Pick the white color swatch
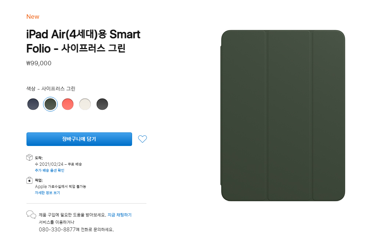Image resolution: width=390 pixels, height=245 pixels. (x=85, y=104)
